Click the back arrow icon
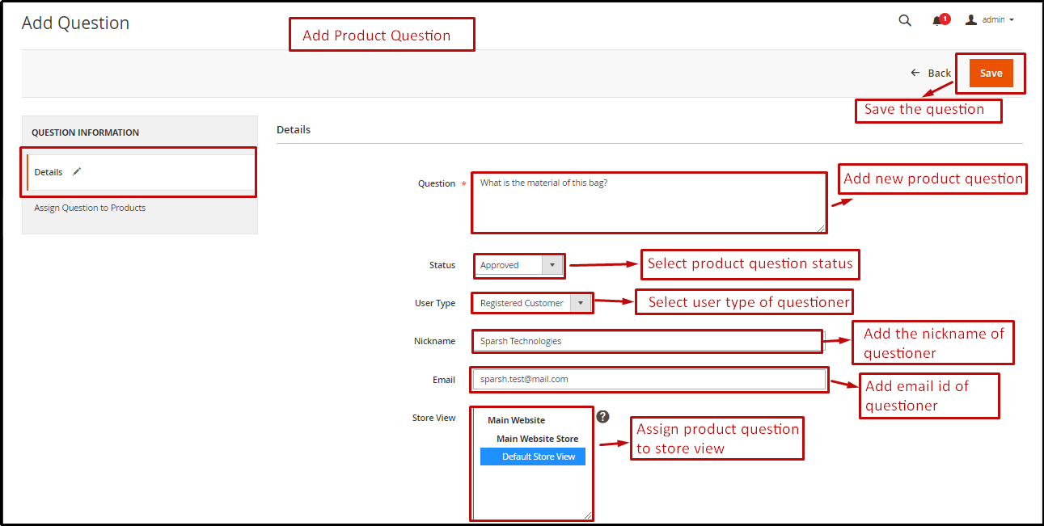1044x526 pixels. 914,72
